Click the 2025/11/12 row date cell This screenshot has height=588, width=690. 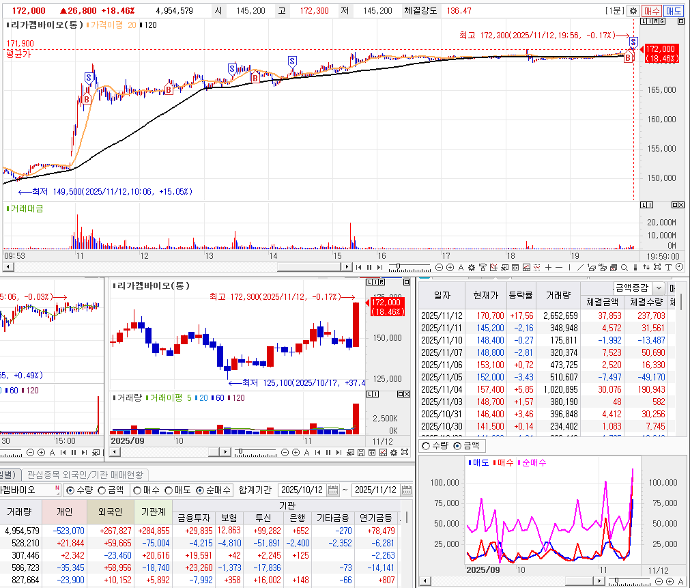[x=442, y=316]
